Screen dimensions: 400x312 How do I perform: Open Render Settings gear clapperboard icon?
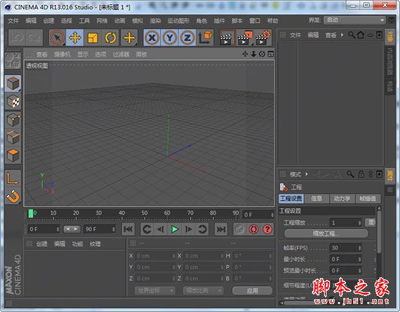(263, 38)
